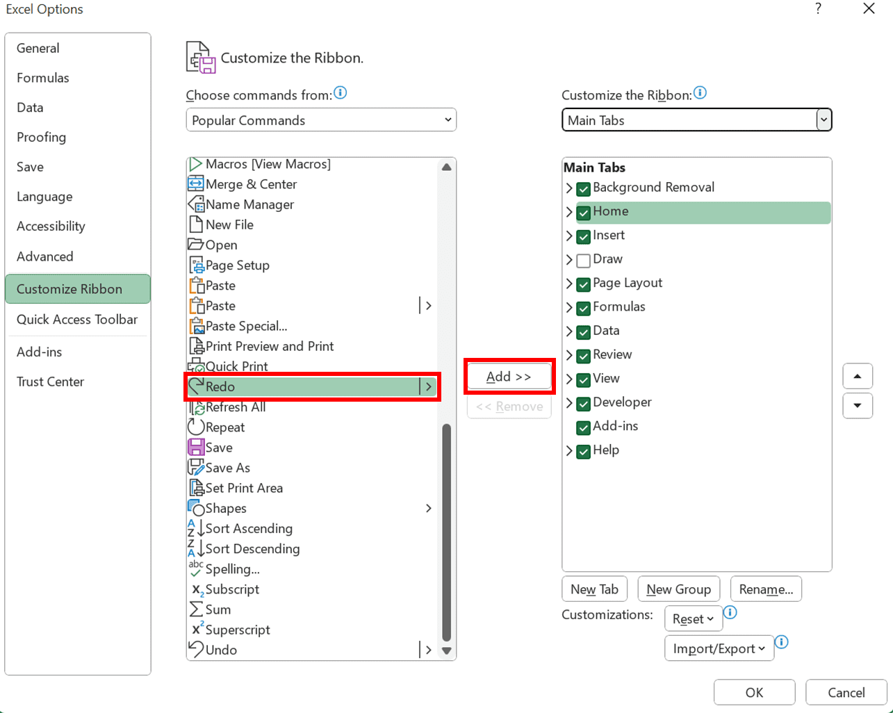Open the Trust Center category

pyautogui.click(x=77, y=382)
